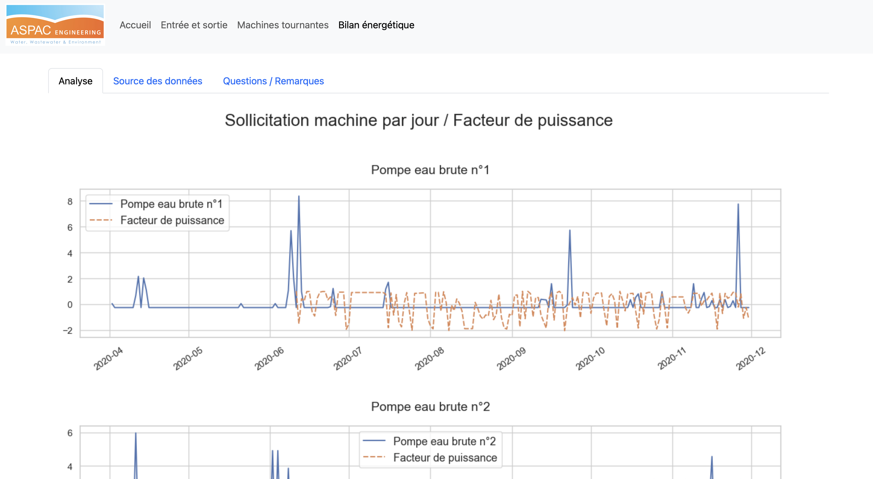Click the 2020-05 axis label
This screenshot has width=873, height=479.
click(188, 358)
